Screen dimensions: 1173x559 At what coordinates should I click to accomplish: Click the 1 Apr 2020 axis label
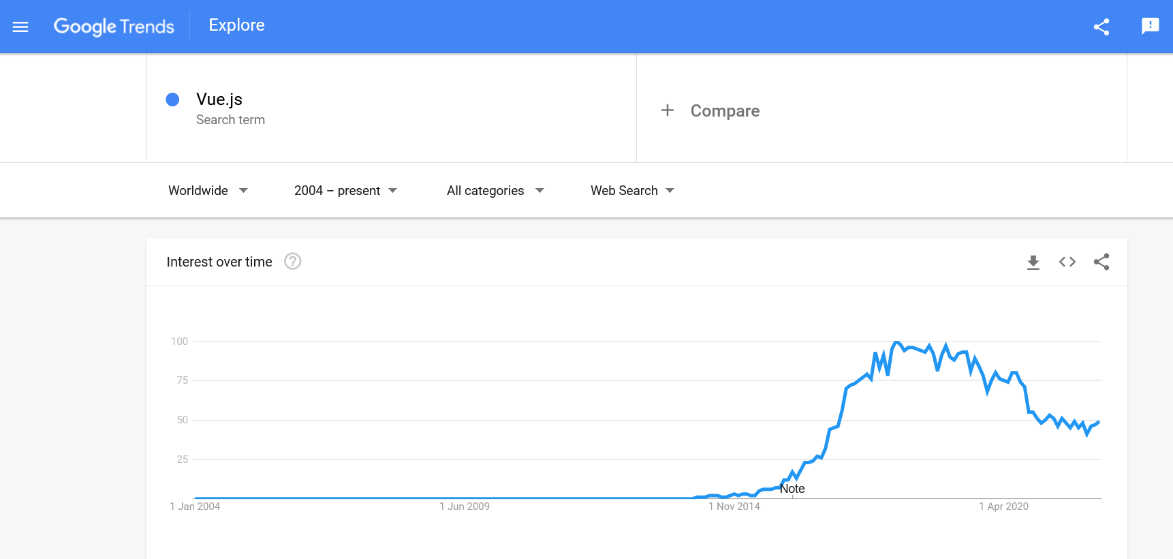[x=1004, y=507]
